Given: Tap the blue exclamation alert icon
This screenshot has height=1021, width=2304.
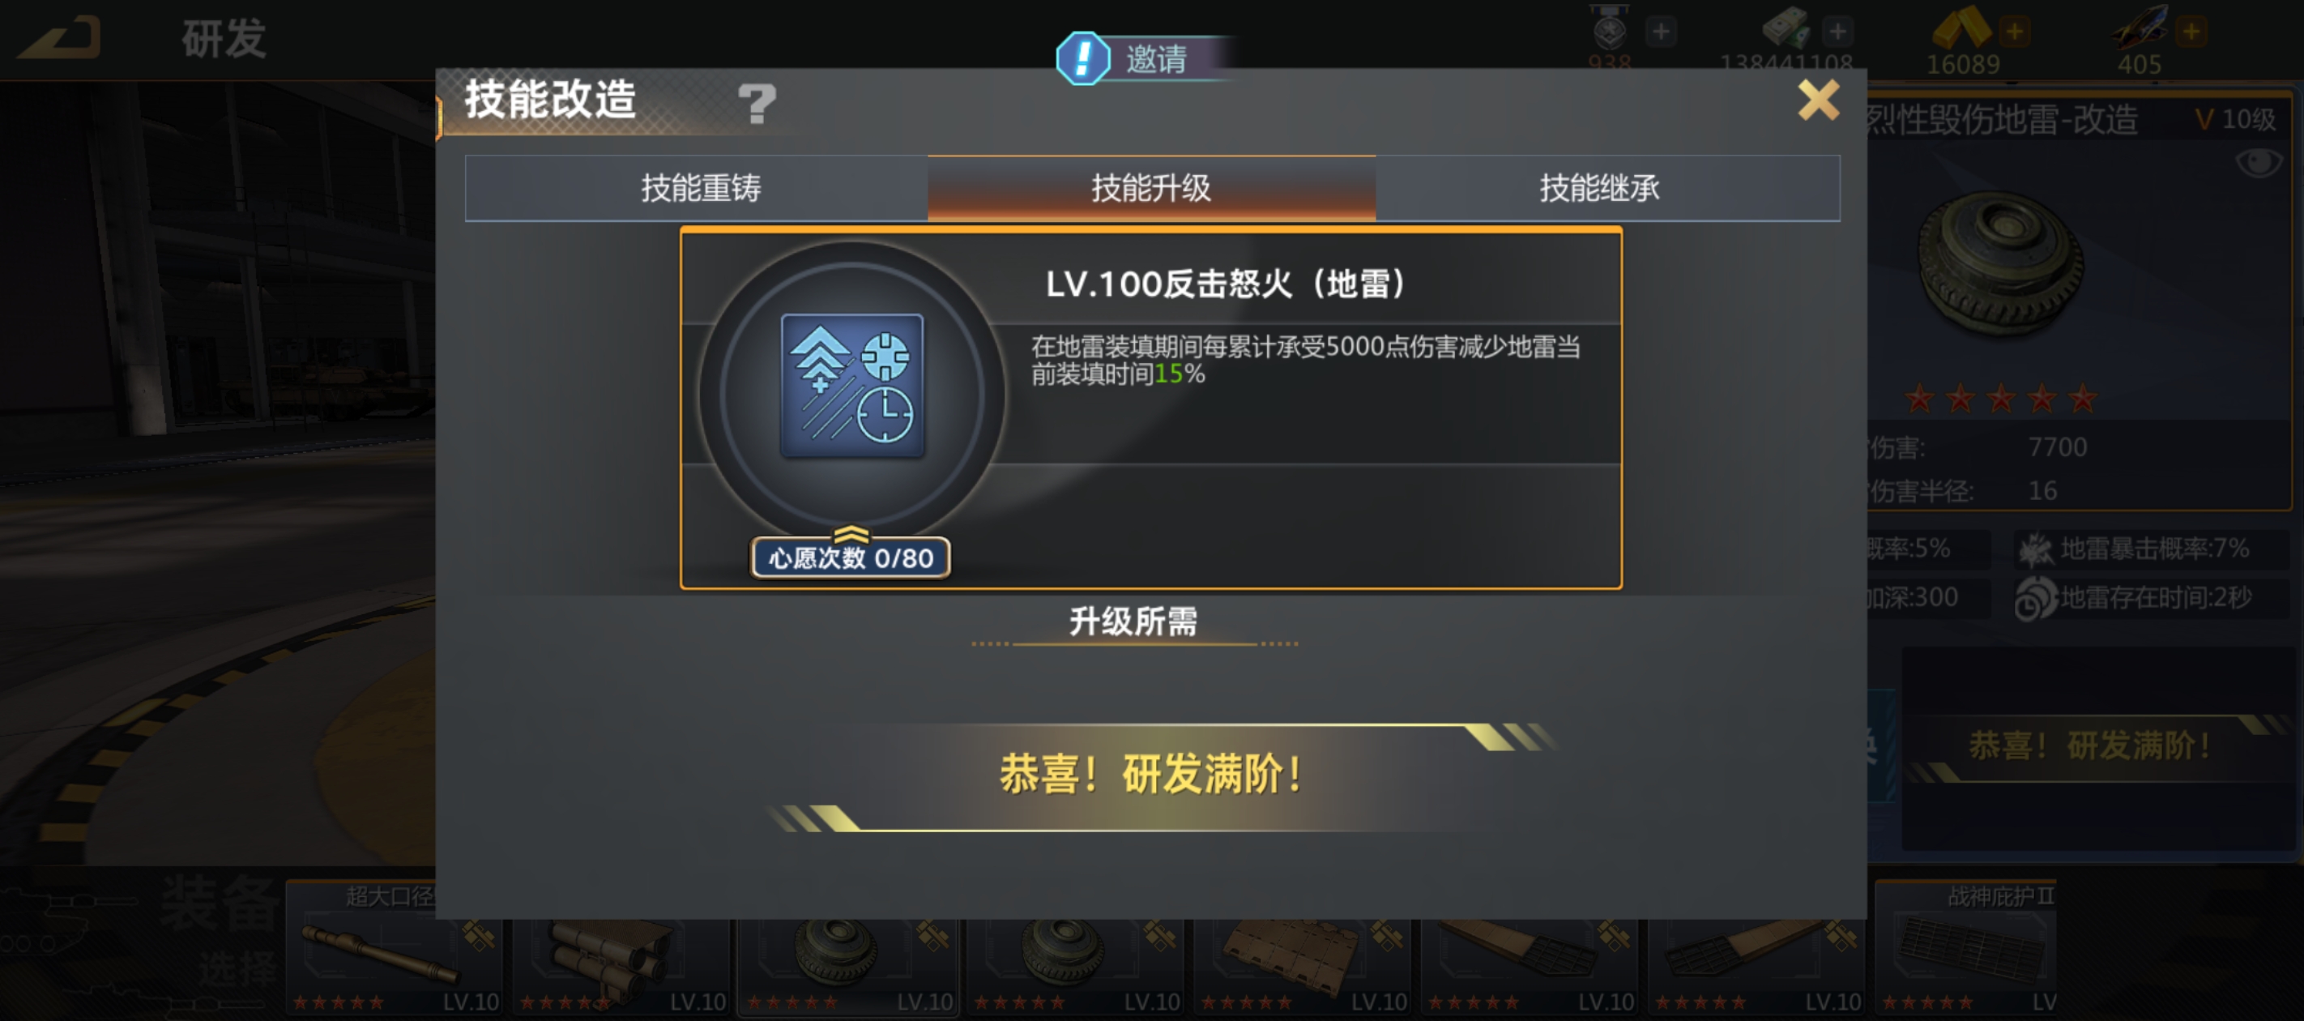Looking at the screenshot, I should click(1082, 59).
